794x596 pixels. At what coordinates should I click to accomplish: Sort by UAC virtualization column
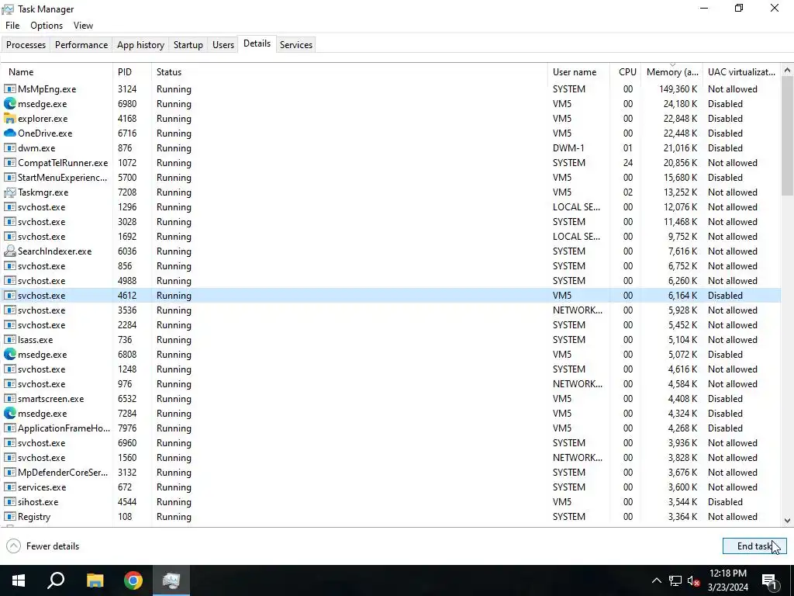[742, 72]
